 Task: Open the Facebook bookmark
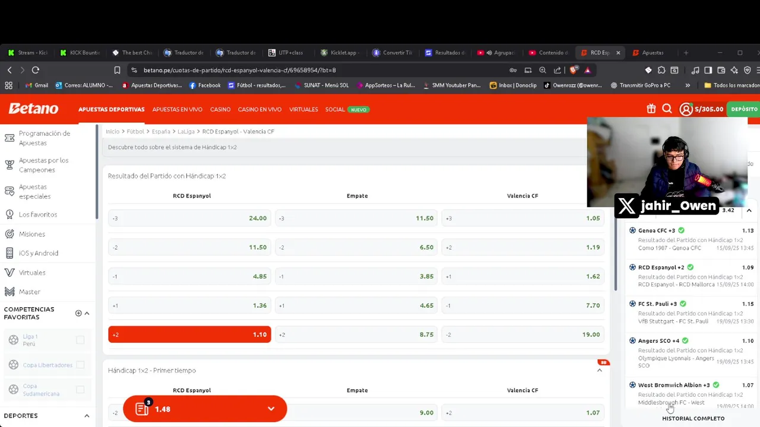coord(205,85)
